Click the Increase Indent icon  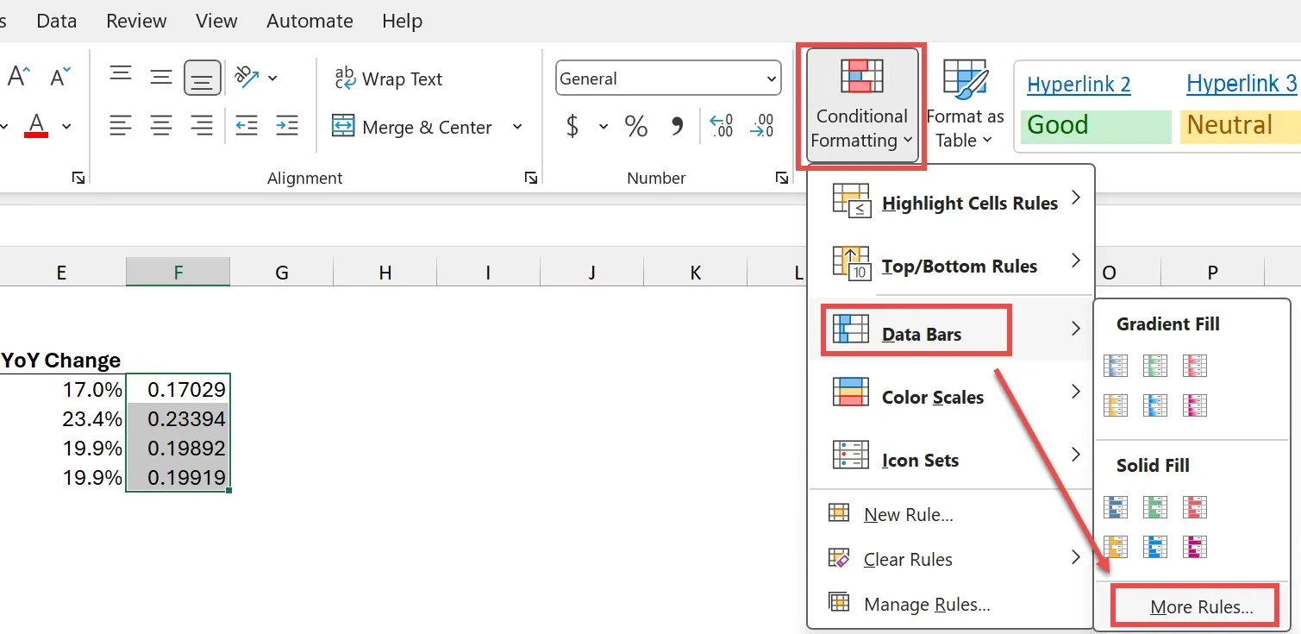pos(287,126)
